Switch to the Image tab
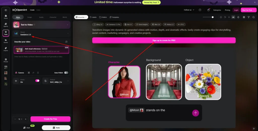The height and width of the screenshot is (131, 258). 30,17
